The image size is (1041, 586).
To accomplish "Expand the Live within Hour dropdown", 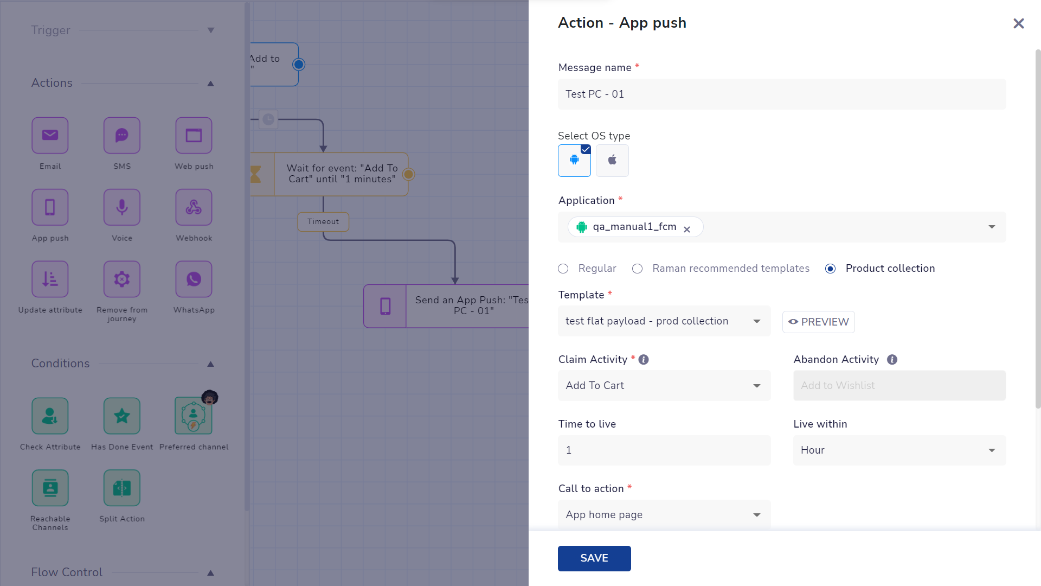I will [x=899, y=450].
